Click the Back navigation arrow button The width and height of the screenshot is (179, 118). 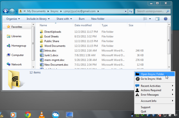(6, 11)
